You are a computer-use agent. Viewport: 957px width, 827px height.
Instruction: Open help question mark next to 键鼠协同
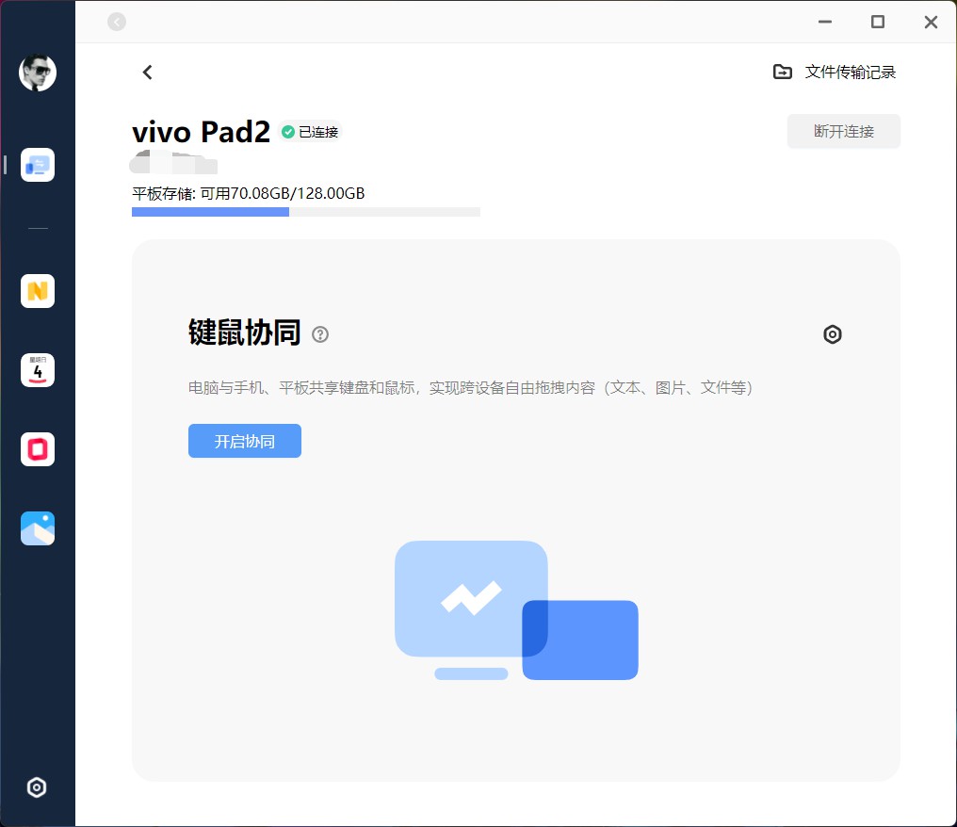pyautogui.click(x=320, y=334)
